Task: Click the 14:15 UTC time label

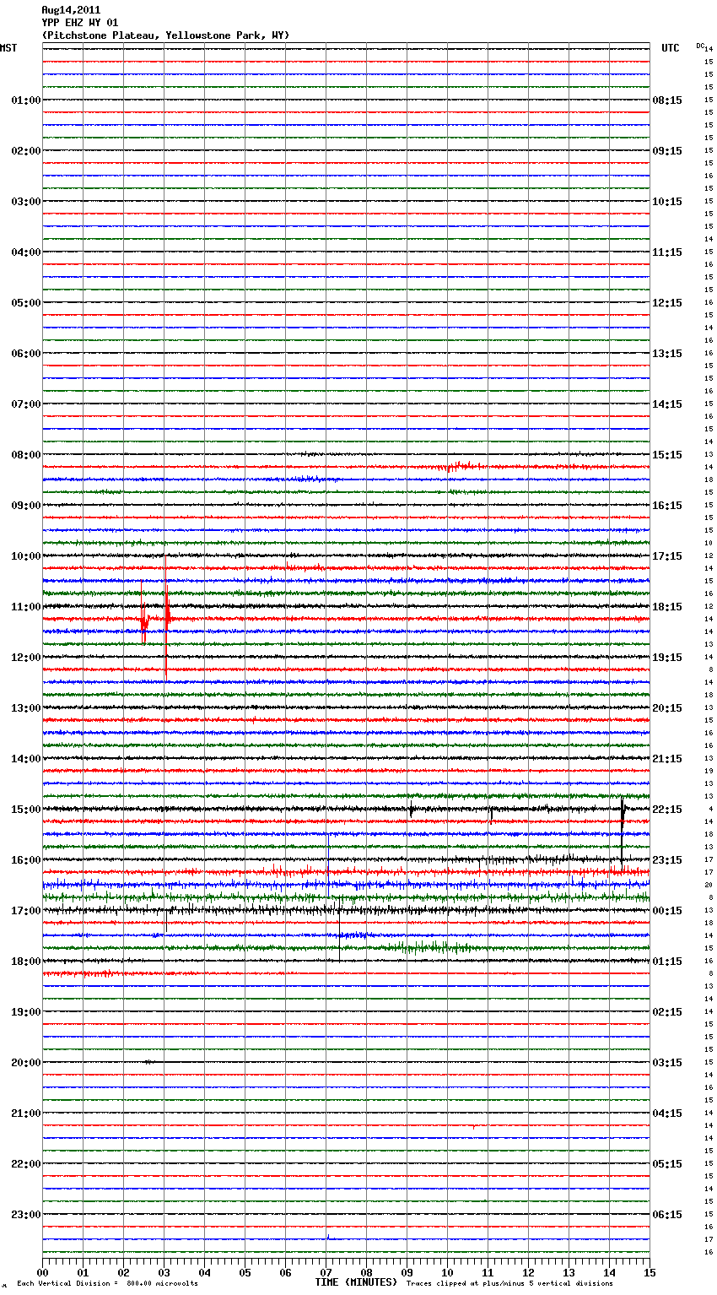Action: 667,404
